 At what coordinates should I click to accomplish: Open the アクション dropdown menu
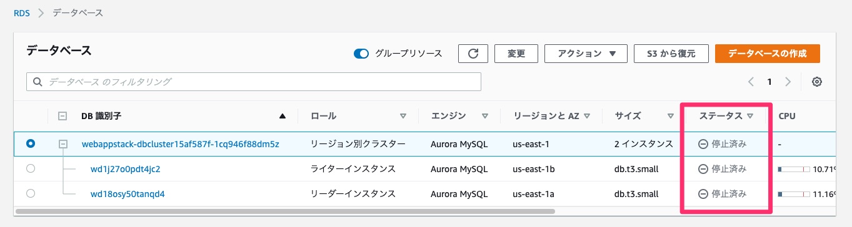click(585, 54)
